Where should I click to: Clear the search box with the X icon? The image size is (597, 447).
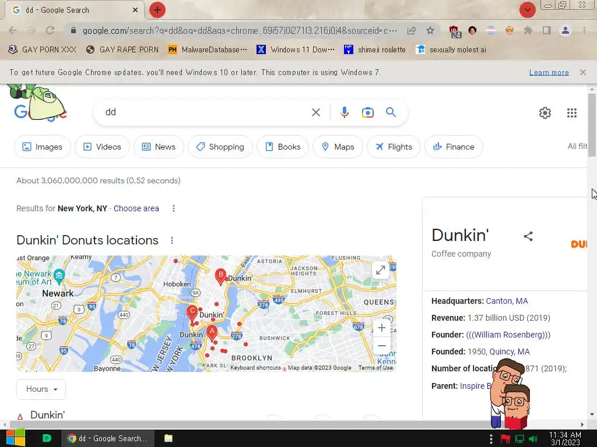315,112
